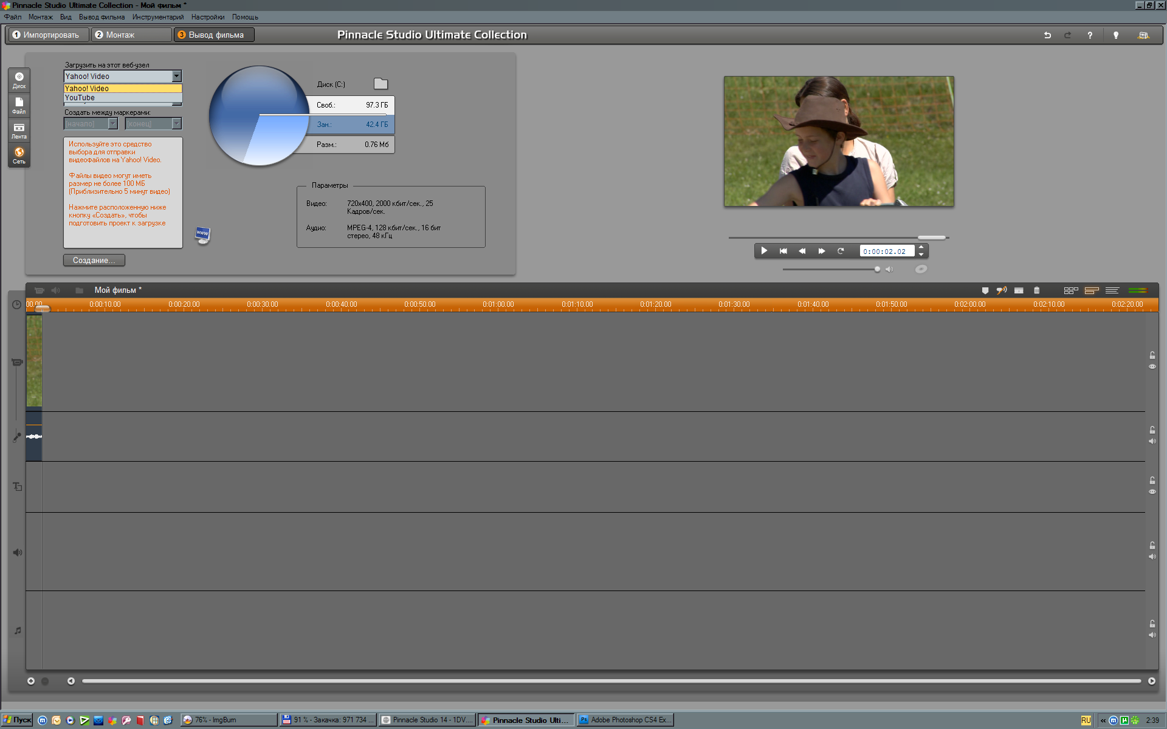
Task: Toggle audio scrubbing icon above timeline
Action: [1001, 290]
